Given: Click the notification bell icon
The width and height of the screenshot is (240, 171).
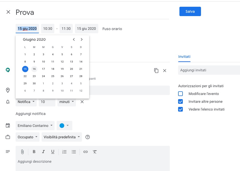Looking at the screenshot, I should pyautogui.click(x=8, y=102).
